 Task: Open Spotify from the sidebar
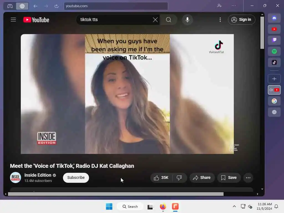tap(274, 51)
